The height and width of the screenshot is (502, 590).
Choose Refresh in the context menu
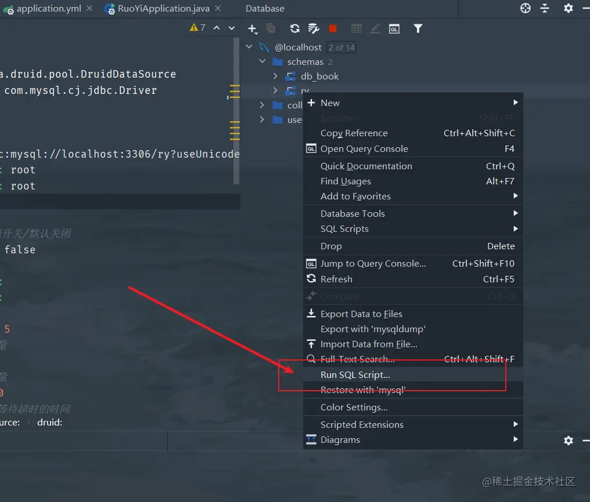pos(413,279)
